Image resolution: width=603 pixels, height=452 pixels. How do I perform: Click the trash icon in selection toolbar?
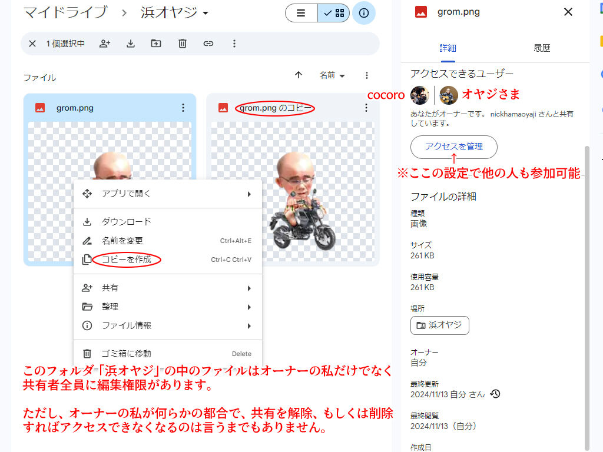coord(183,44)
